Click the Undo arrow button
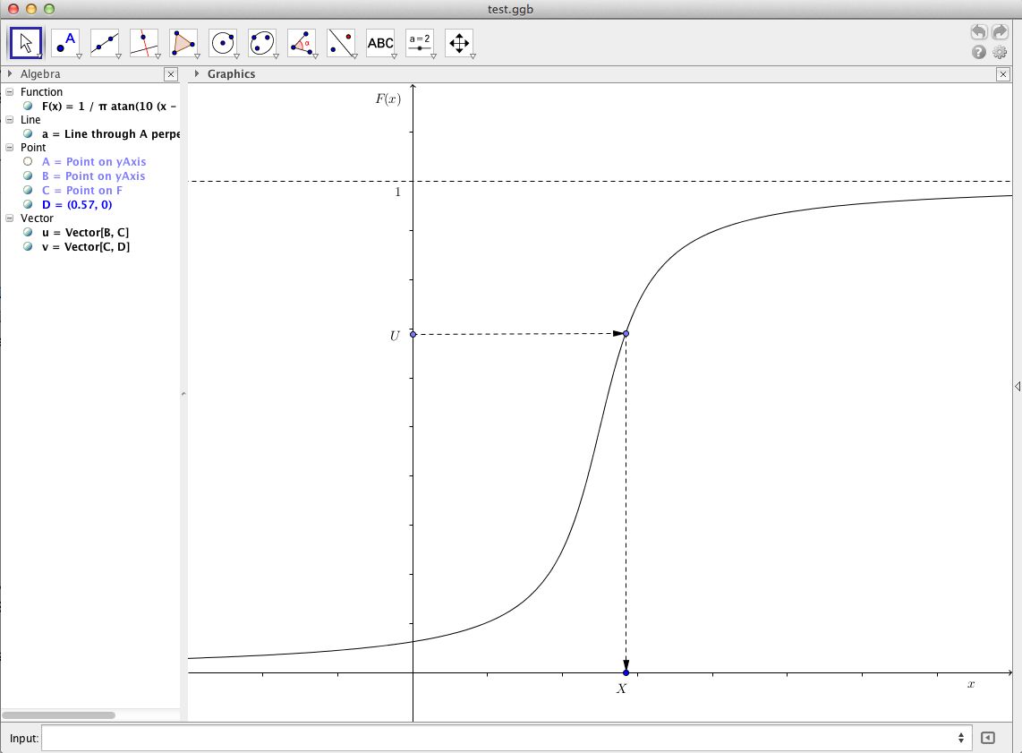1022x753 pixels. [978, 32]
